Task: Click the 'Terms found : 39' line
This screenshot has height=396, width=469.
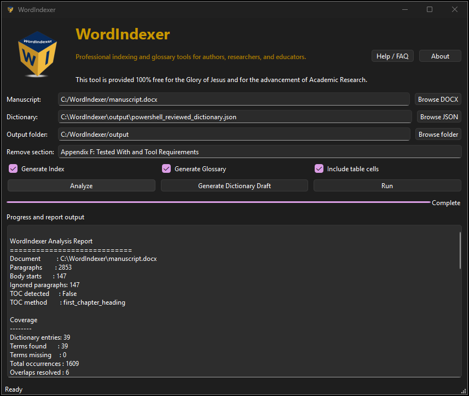Action: point(39,346)
